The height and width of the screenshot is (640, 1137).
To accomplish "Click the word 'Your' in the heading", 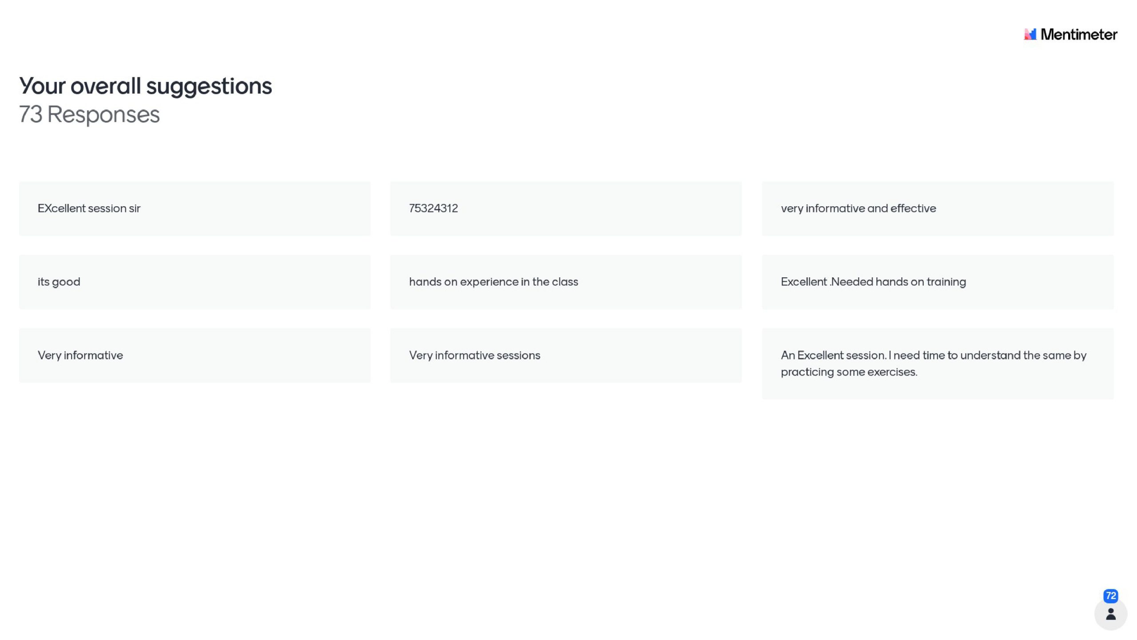I will 42,86.
